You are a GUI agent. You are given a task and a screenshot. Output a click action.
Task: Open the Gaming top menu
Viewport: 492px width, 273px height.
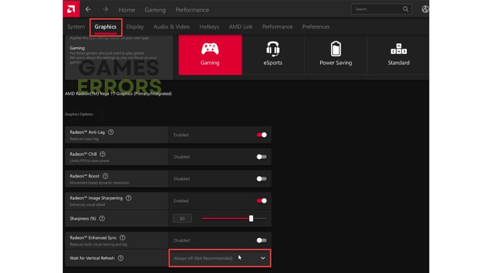pos(155,10)
